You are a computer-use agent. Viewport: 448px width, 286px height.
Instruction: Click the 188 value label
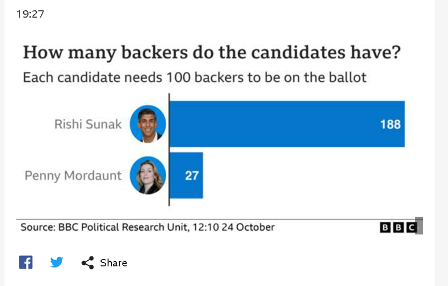tap(391, 125)
